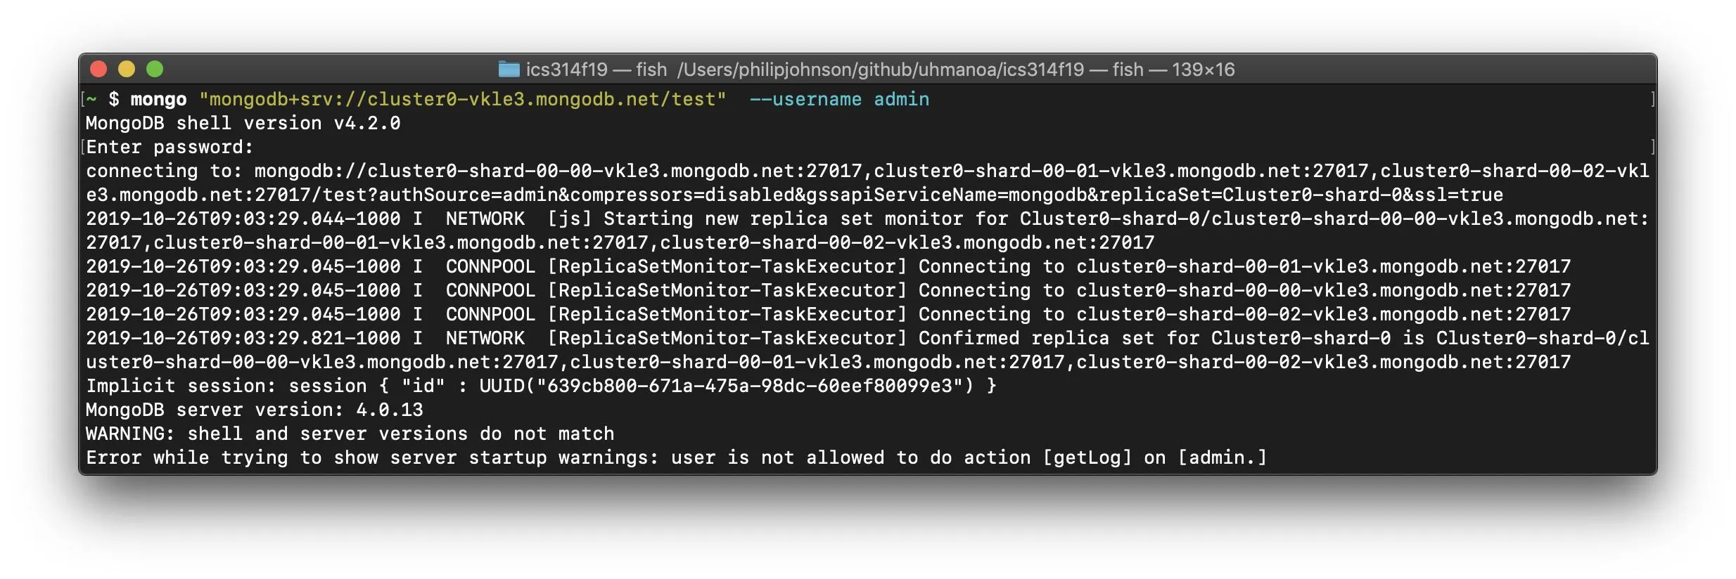Click the blue folder icon in title bar
This screenshot has height=579, width=1736.
pyautogui.click(x=509, y=69)
